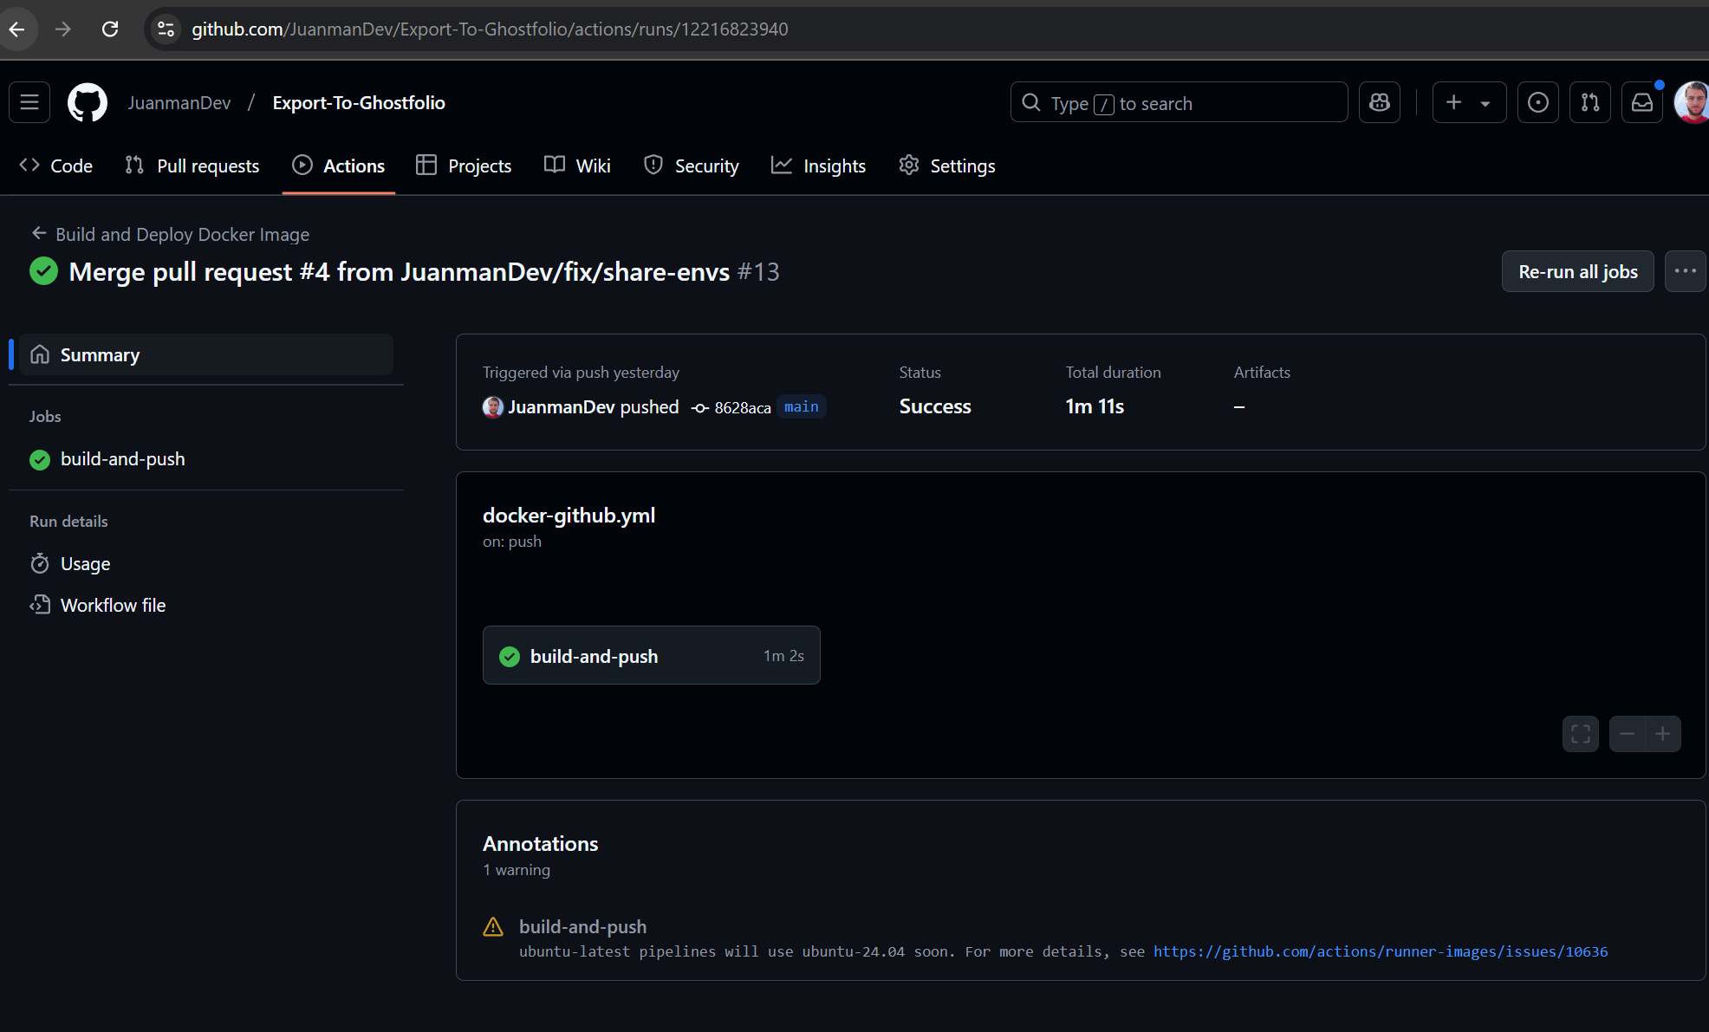Open the runner-images issue 10636 link
The image size is (1709, 1032).
[1380, 951]
